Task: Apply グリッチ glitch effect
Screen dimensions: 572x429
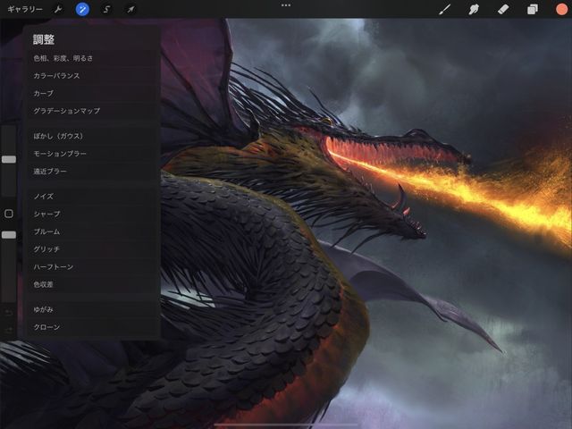Action: [x=93, y=249]
